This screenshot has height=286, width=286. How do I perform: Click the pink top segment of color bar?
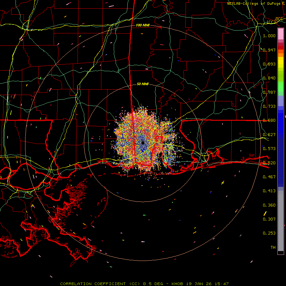pos(281,34)
